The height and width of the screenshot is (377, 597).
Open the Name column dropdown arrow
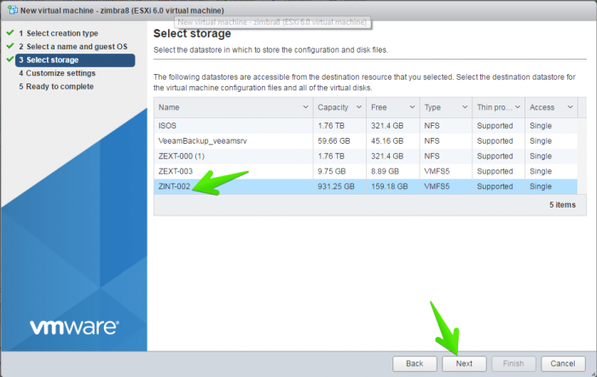(305, 107)
